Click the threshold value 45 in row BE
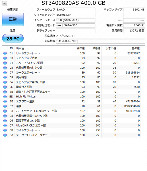This screenshot has height=171, width=147. pyautogui.click(x=115, y=101)
